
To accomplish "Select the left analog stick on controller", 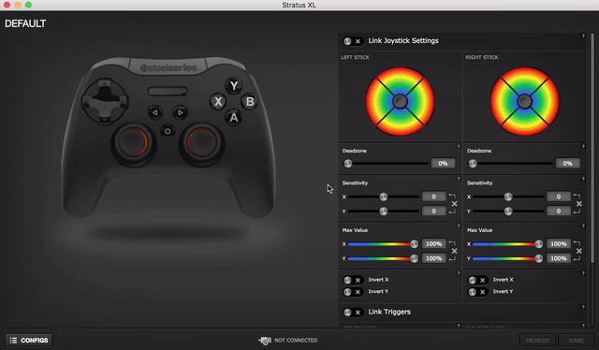I will [x=133, y=142].
